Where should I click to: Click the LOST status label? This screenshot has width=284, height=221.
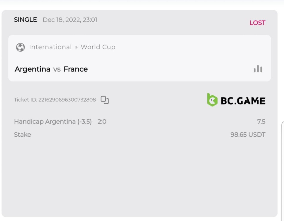click(257, 23)
